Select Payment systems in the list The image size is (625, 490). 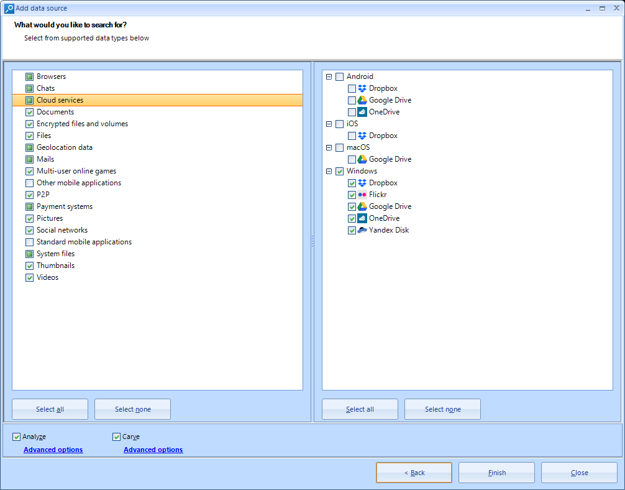point(65,206)
